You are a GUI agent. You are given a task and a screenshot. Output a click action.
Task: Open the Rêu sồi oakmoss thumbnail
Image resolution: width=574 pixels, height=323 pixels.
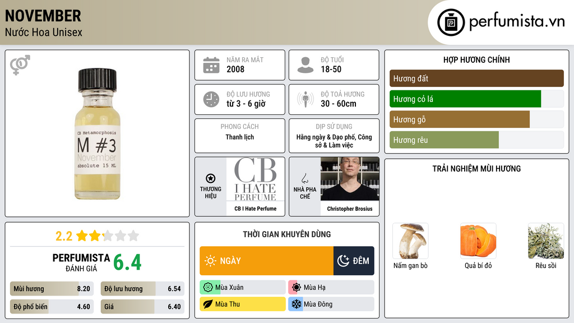(x=546, y=241)
